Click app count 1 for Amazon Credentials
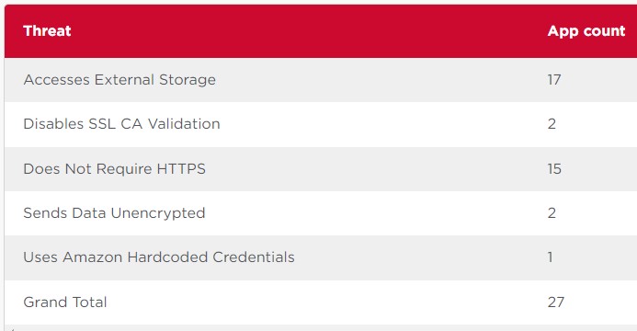The width and height of the screenshot is (637, 331). click(x=550, y=257)
